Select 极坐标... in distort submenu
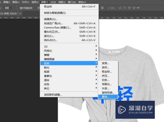164x122 pixels. click(x=108, y=72)
